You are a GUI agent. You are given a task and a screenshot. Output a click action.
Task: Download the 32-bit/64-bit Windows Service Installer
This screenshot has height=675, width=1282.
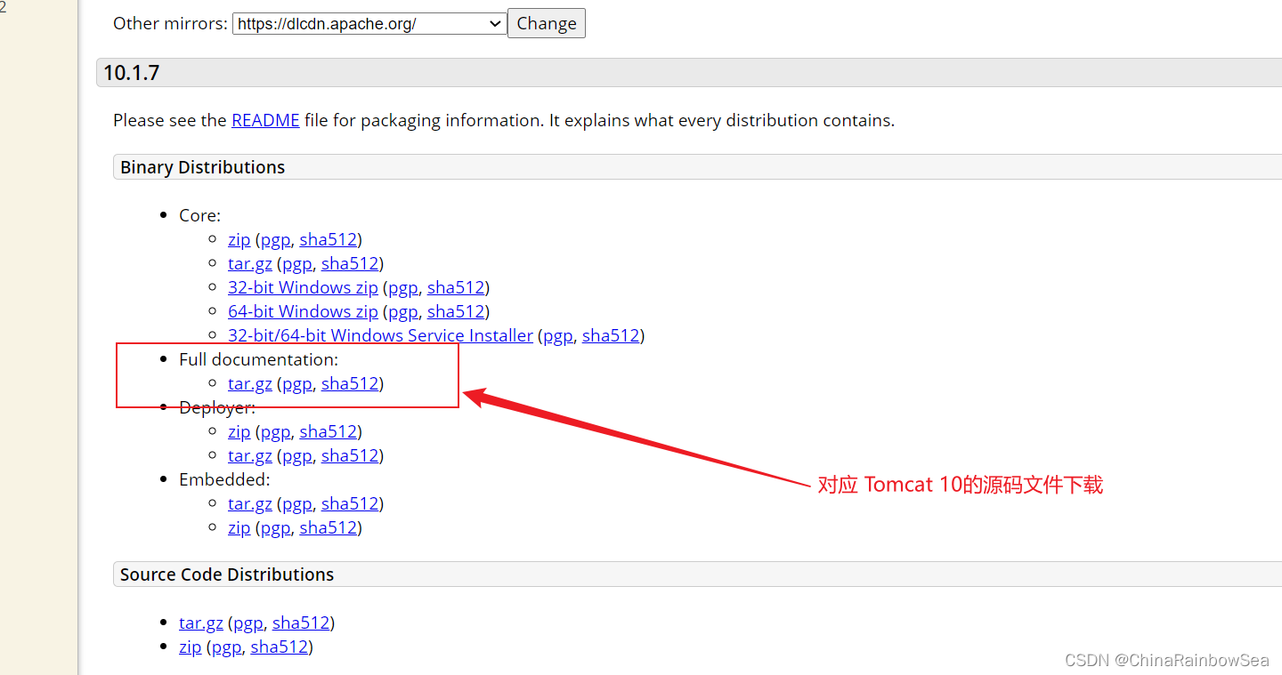click(380, 335)
